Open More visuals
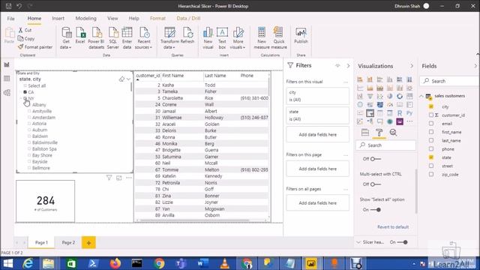Screen dimensions: 480x270 [238, 38]
